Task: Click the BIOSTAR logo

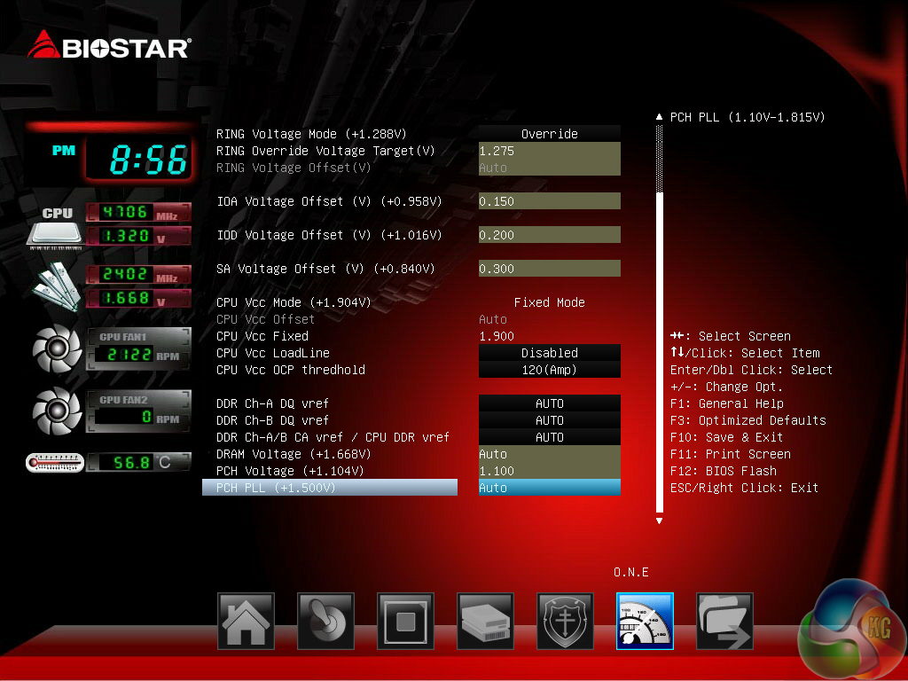Action: [x=109, y=45]
